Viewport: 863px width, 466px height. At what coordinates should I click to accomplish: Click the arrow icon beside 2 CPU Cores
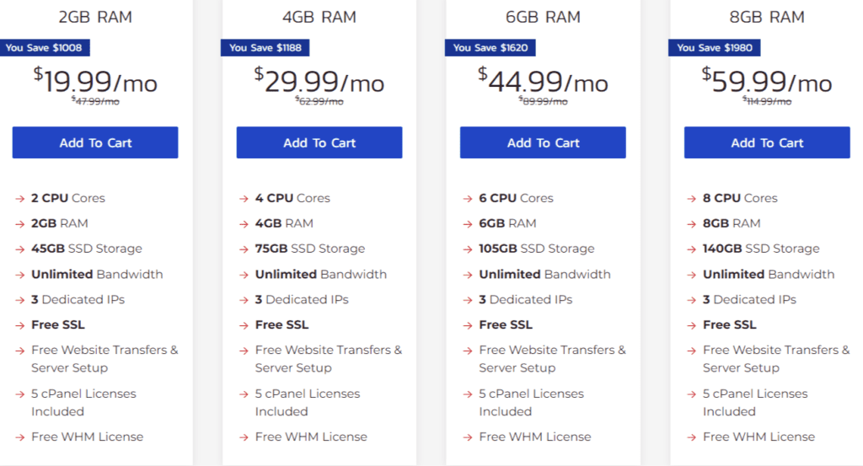19,199
